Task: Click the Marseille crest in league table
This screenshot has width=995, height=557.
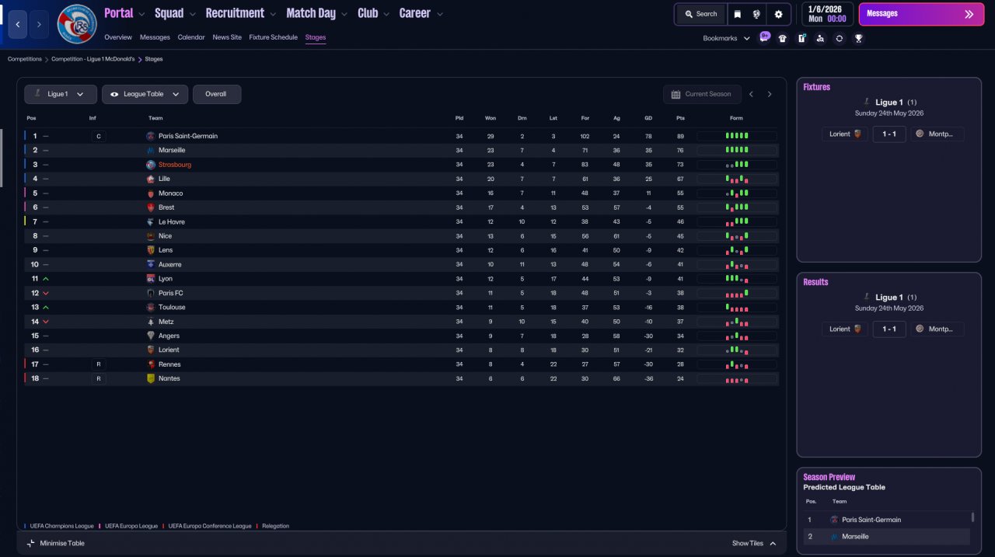Action: 151,150
